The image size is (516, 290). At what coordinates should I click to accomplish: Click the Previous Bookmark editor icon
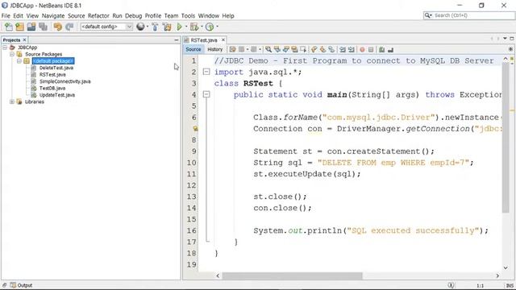[x=314, y=49]
